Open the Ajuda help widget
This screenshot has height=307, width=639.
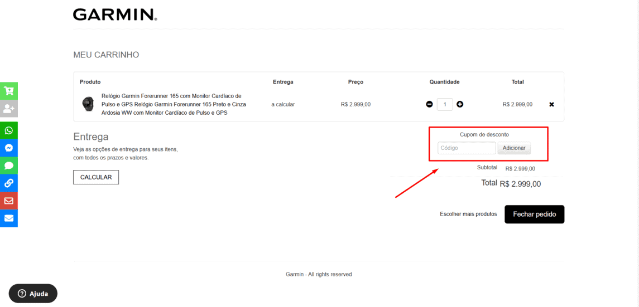pos(33,294)
